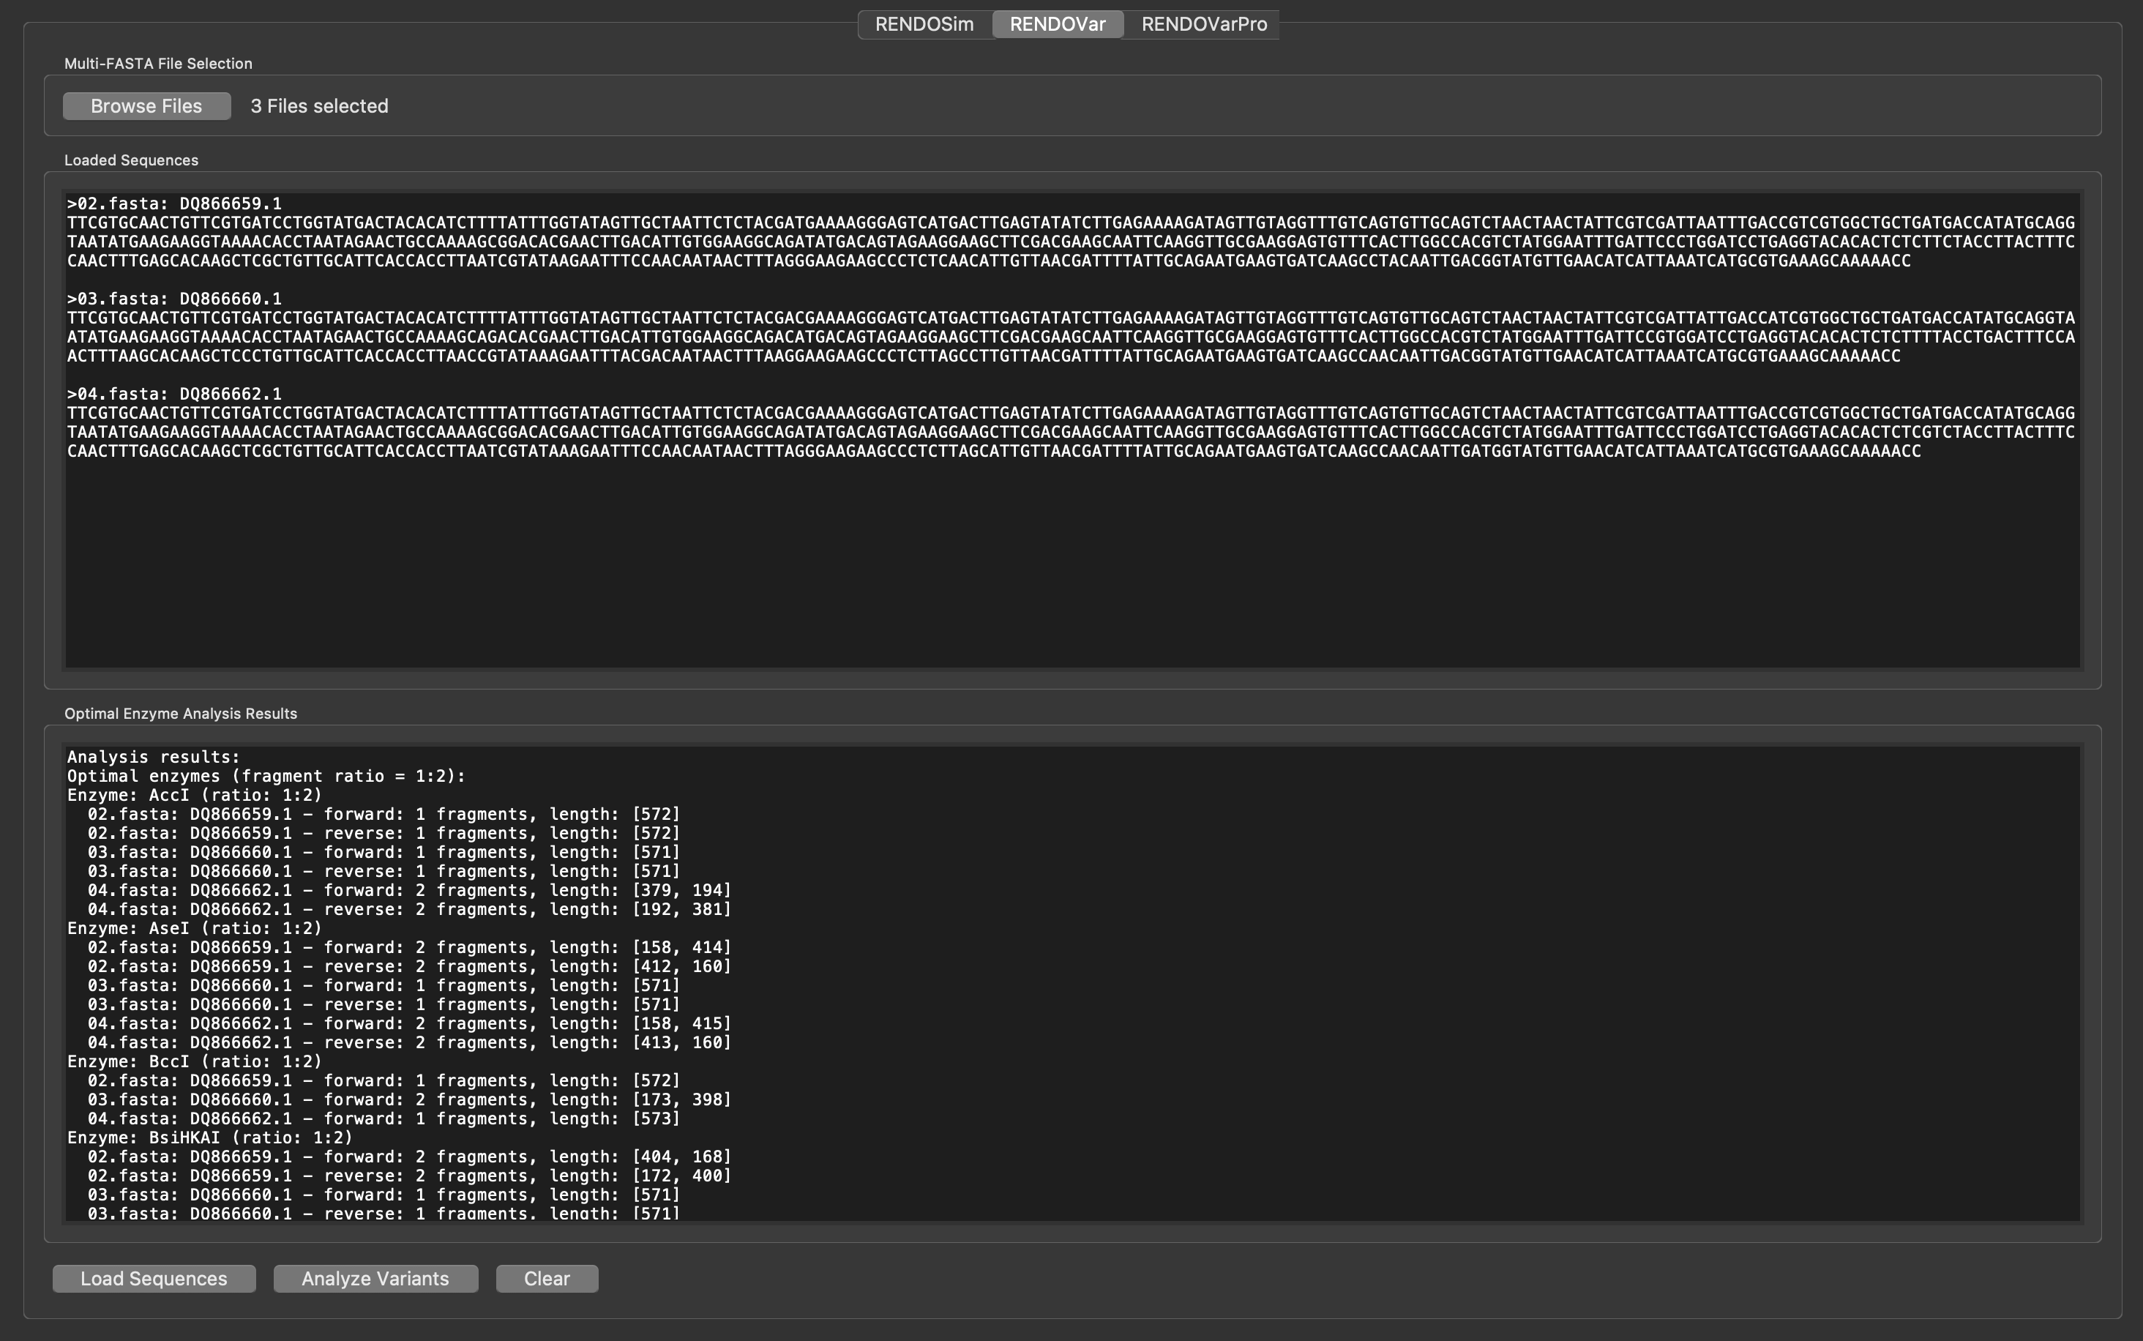Click the >03.fasta: DQ866660.1 header line

click(175, 299)
